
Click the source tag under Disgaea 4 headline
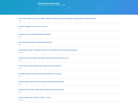[20, 29]
